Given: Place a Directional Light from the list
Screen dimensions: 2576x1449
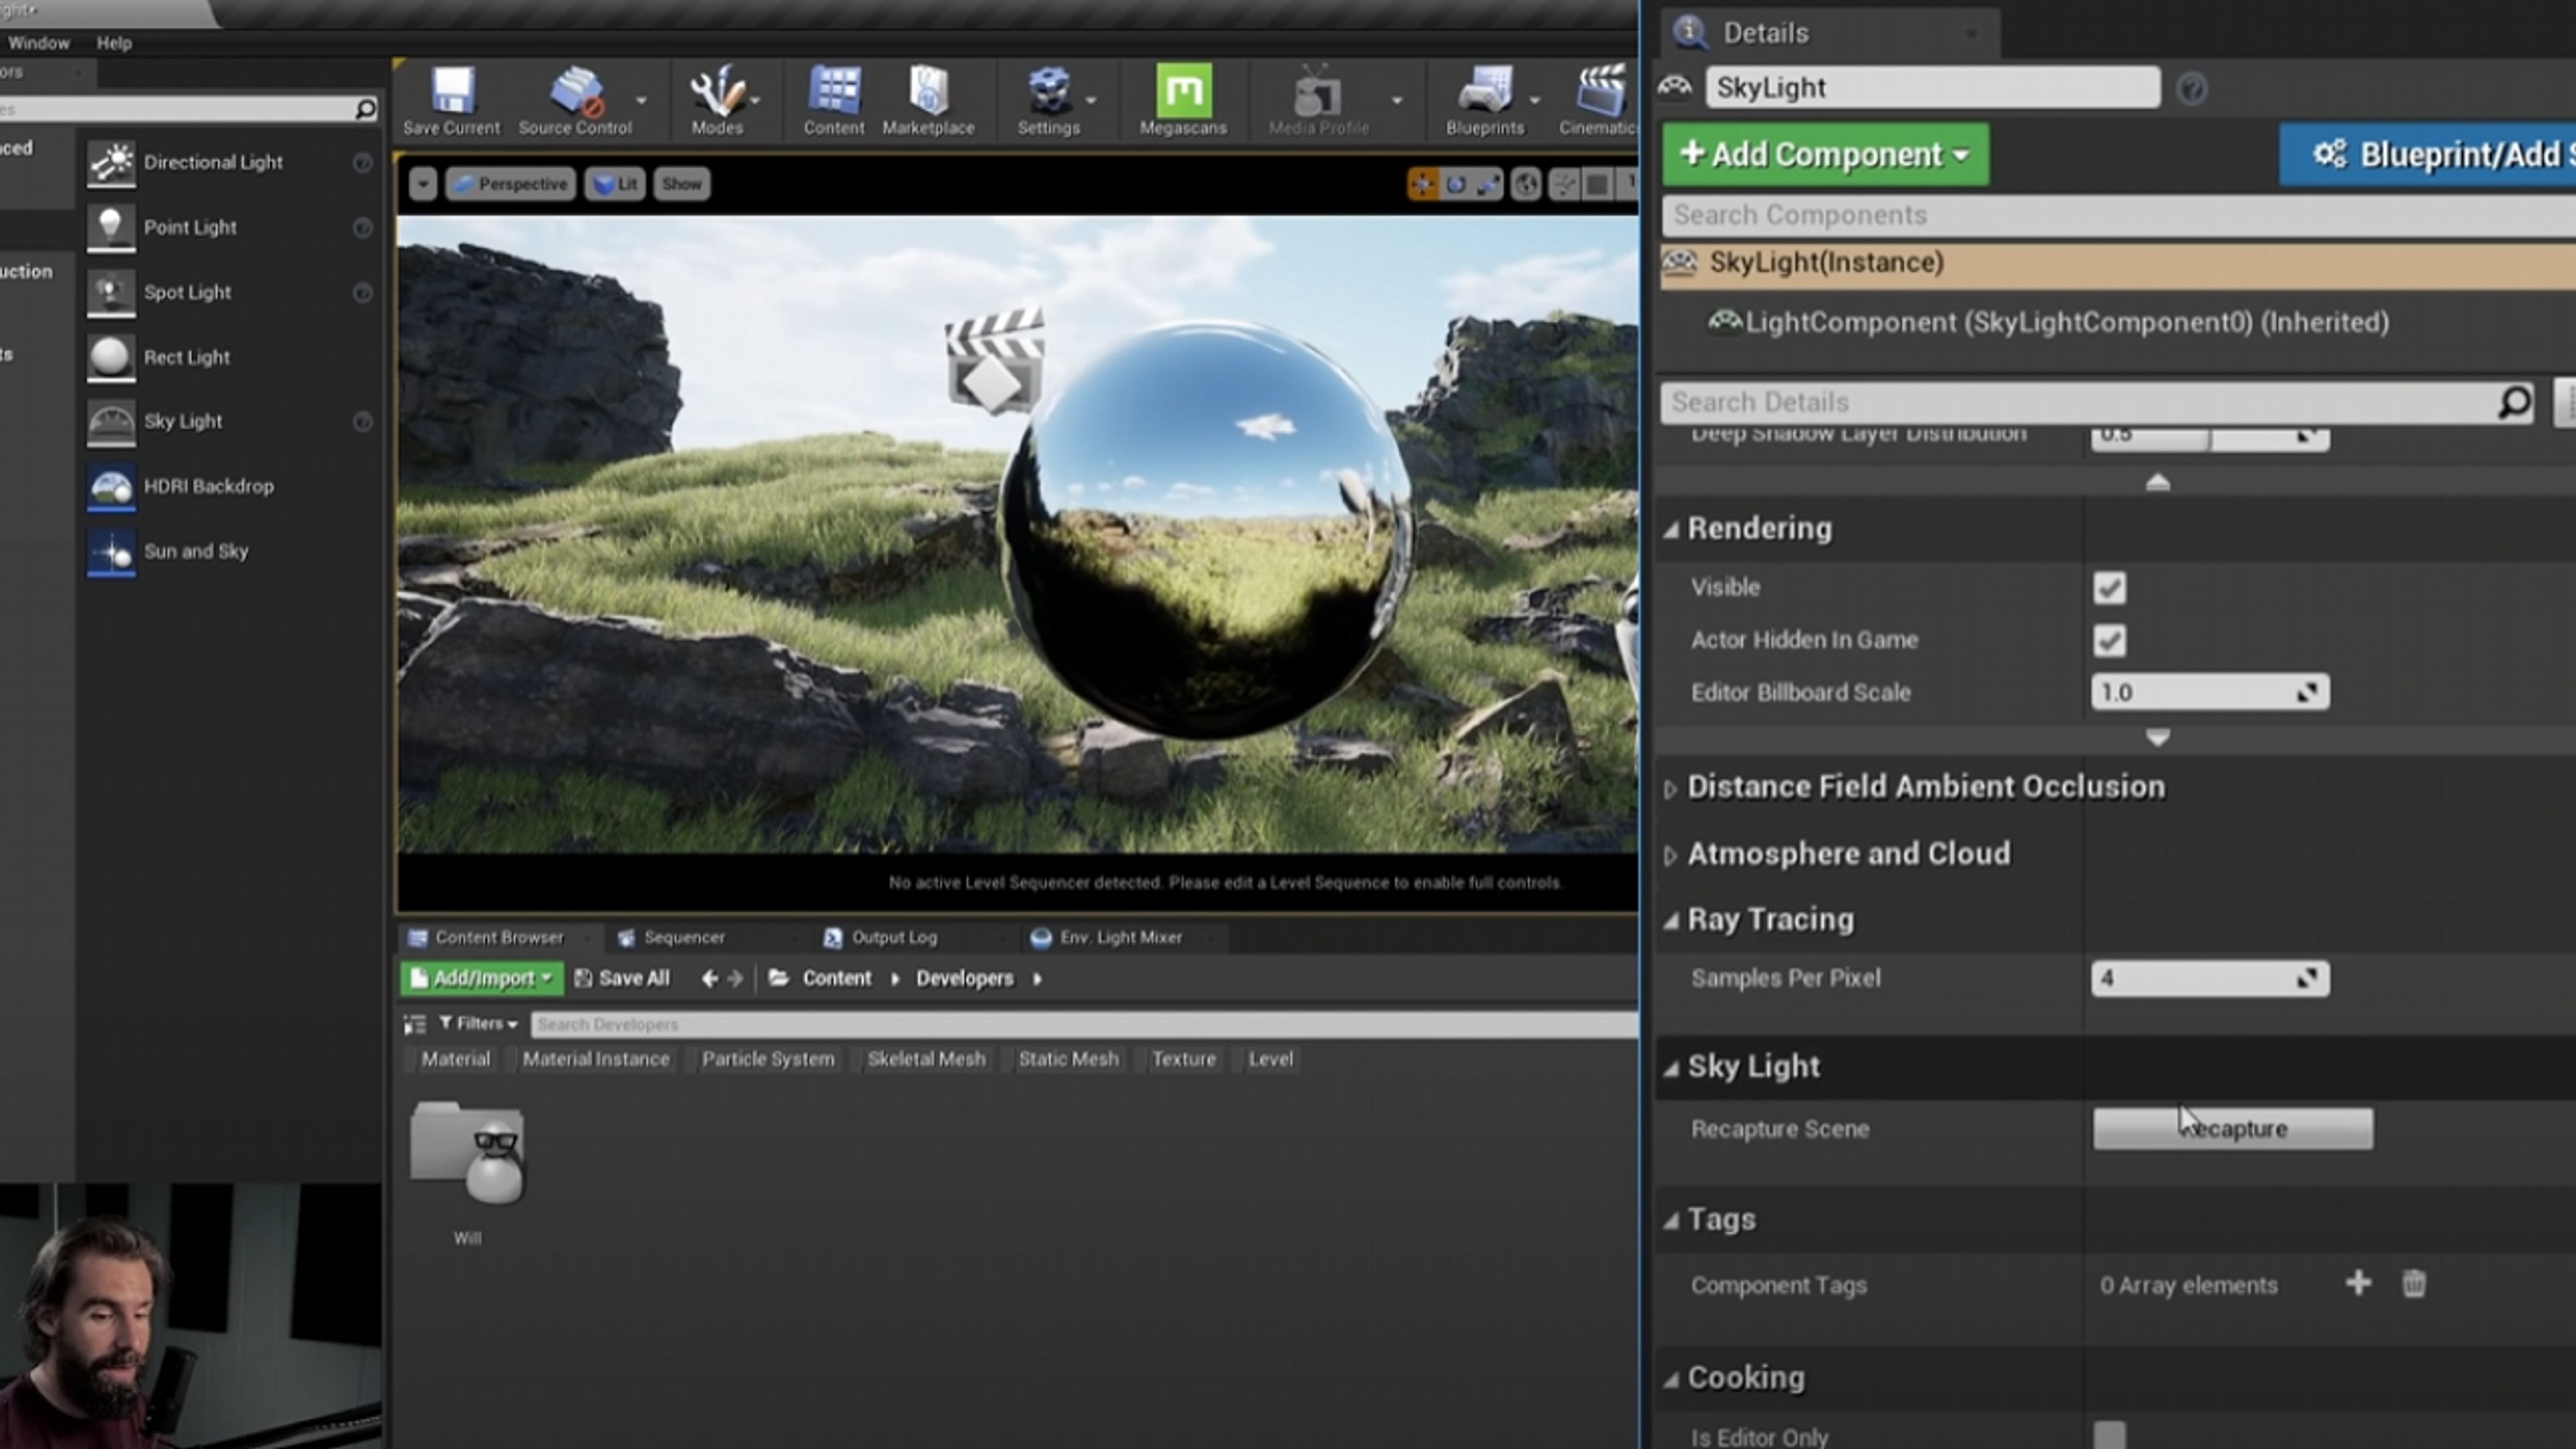Looking at the screenshot, I should pos(212,162).
